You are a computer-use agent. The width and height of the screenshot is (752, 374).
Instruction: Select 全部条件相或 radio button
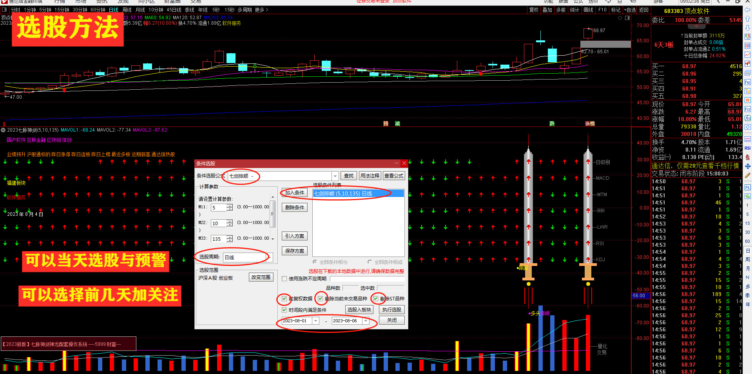pos(370,262)
